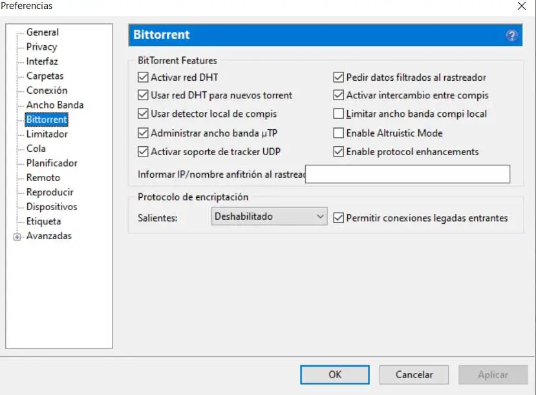Uncheck Usar detector local de compis
536x395 pixels.
tap(144, 114)
